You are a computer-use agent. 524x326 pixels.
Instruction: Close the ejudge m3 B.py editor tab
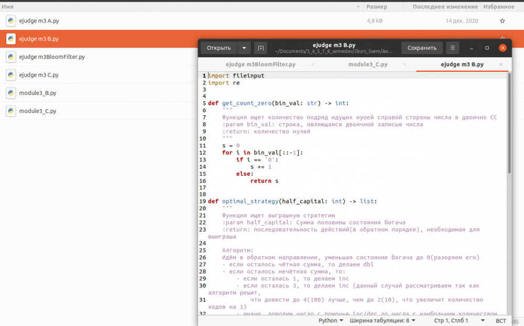click(501, 64)
